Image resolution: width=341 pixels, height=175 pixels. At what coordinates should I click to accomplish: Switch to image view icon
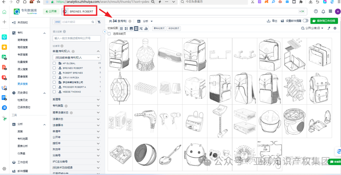(131, 28)
